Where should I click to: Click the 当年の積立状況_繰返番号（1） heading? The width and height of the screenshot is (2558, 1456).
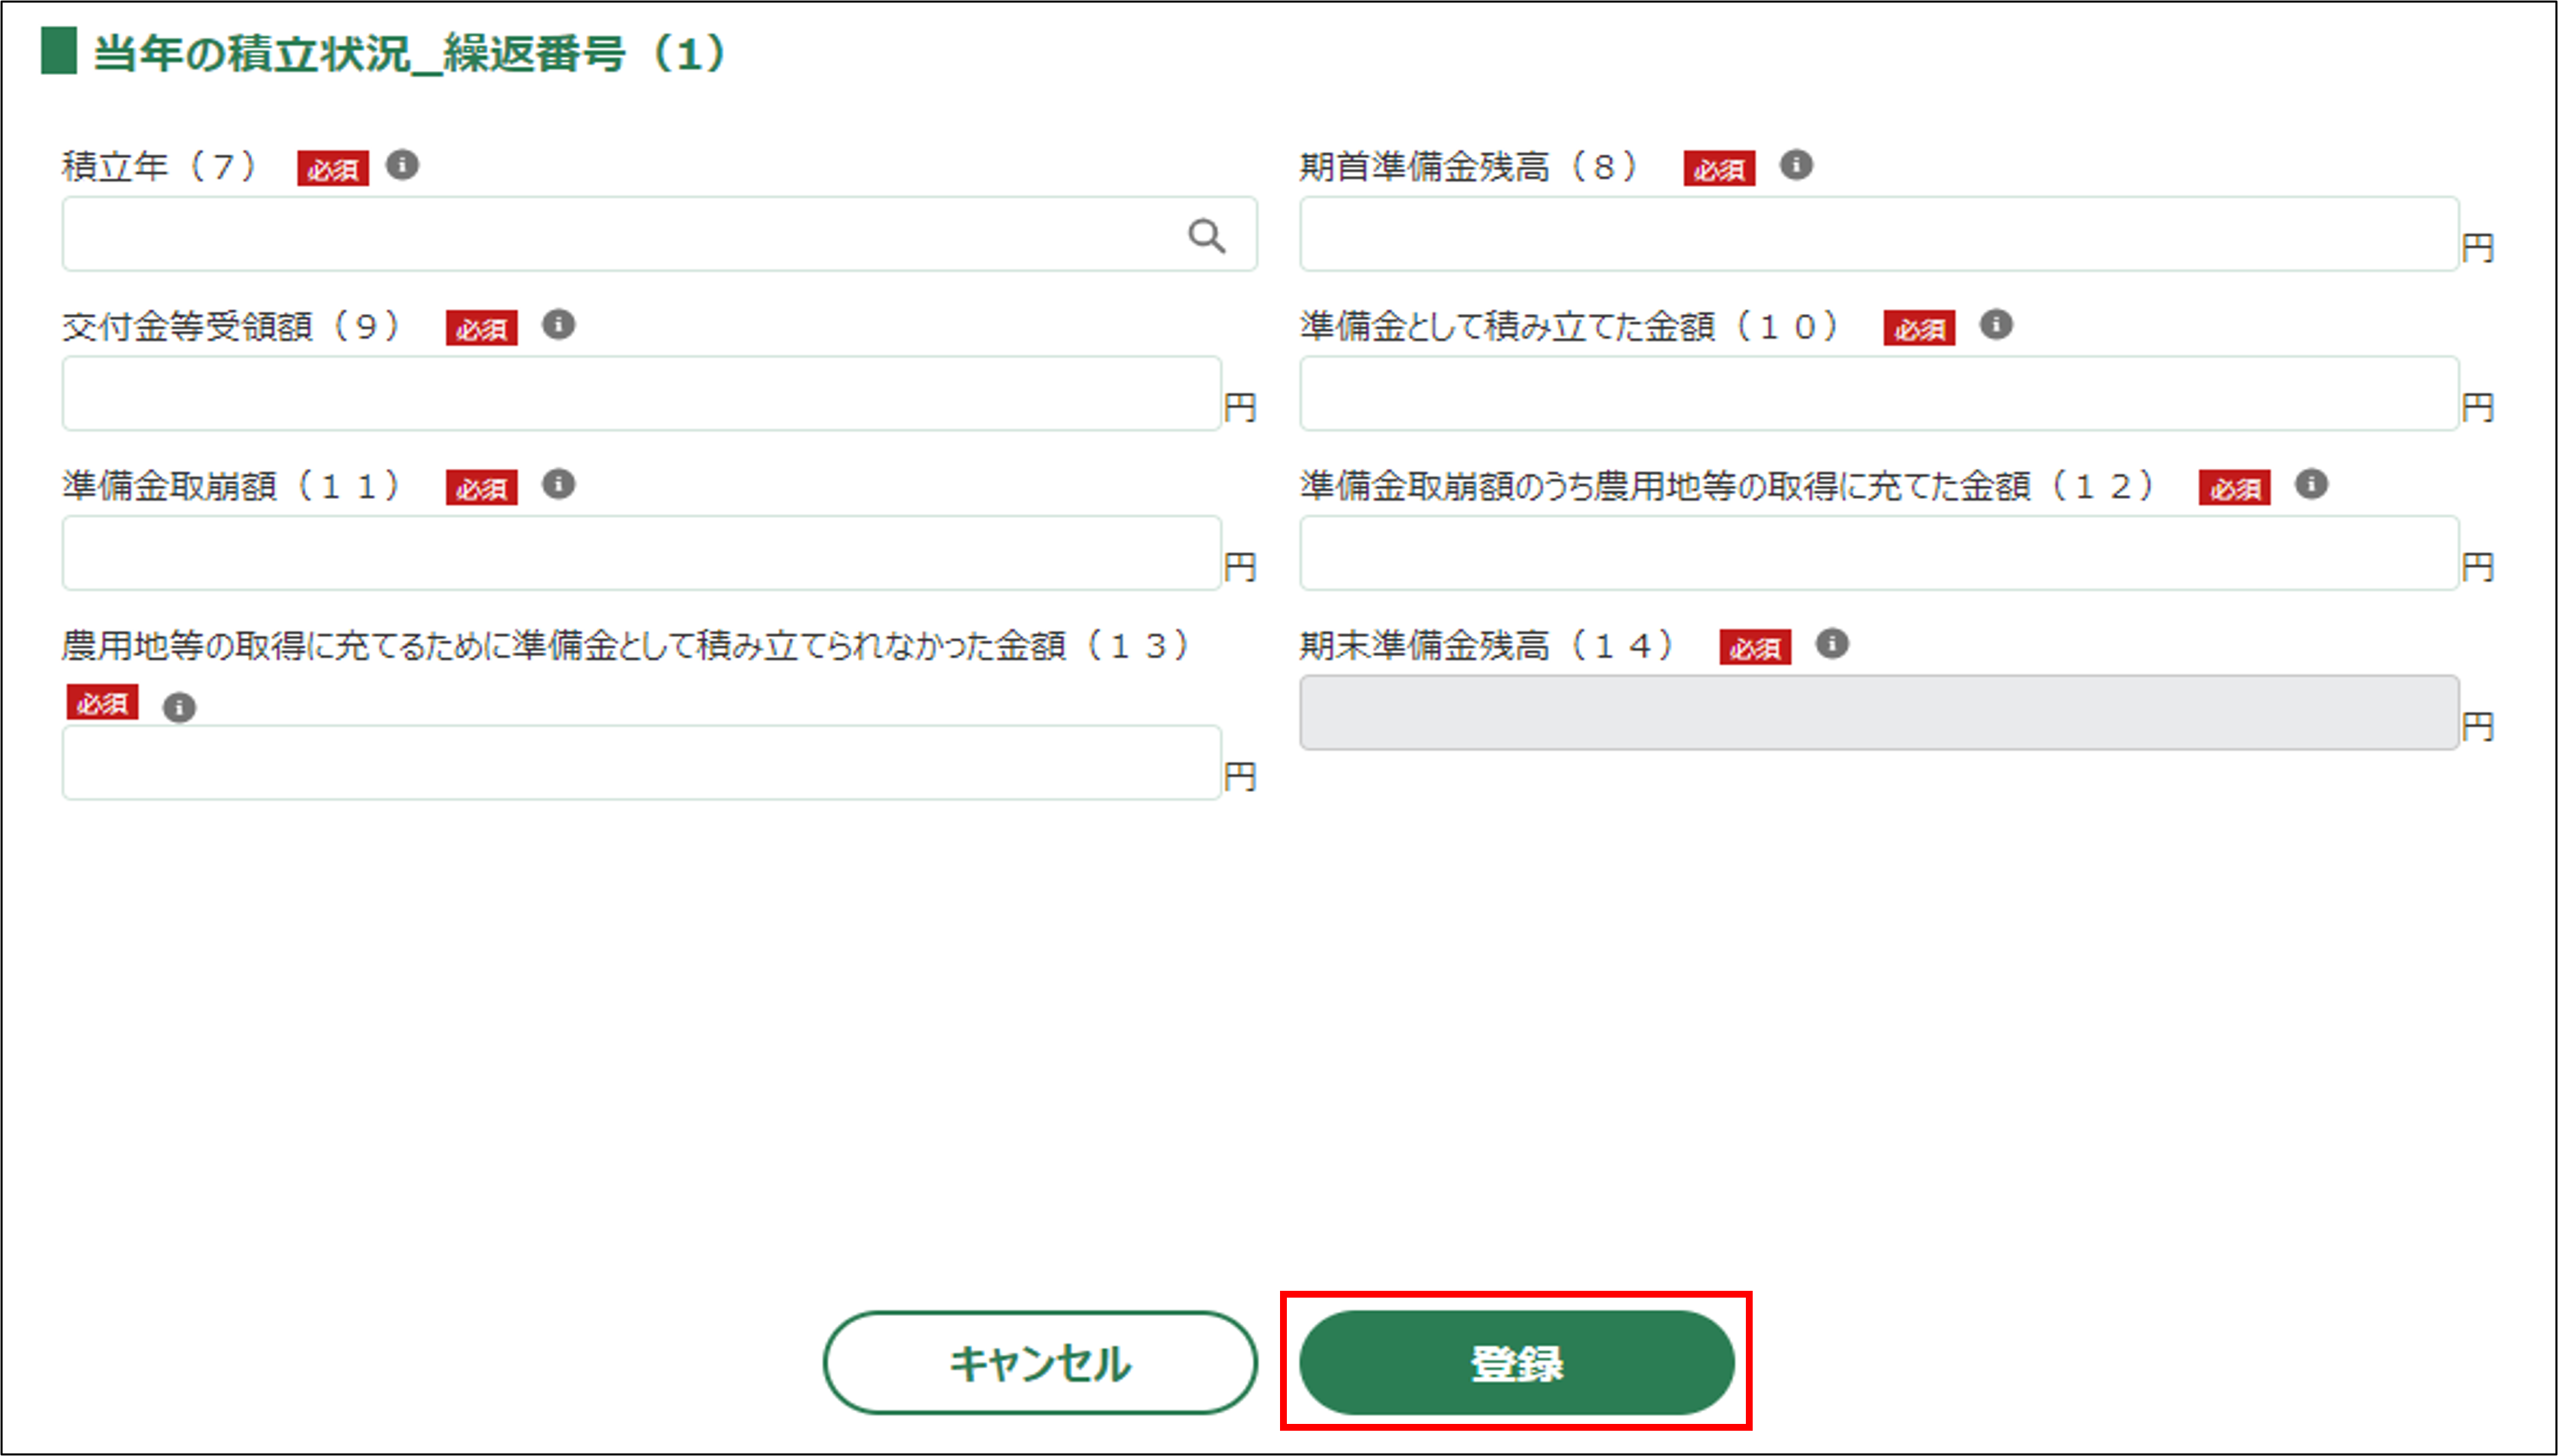tap(408, 54)
